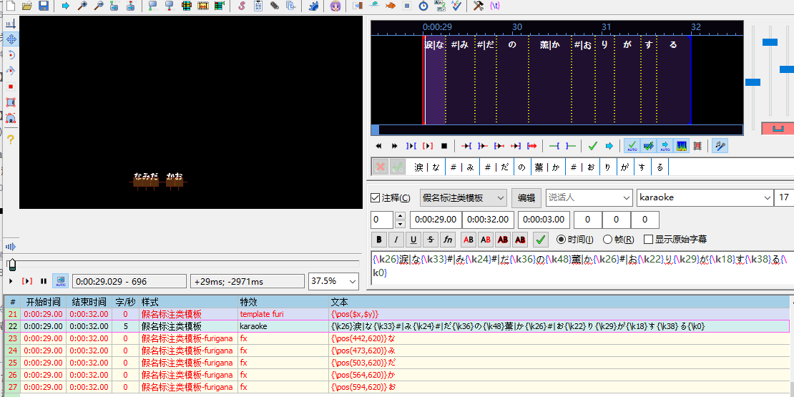Click the bold formatting B button
The width and height of the screenshot is (794, 397).
(379, 240)
